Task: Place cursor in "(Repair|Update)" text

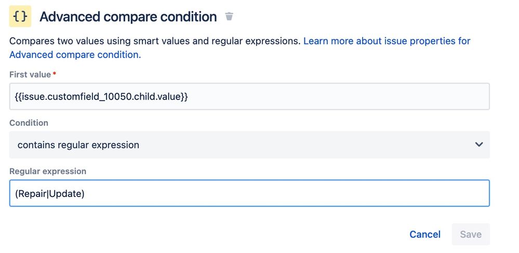Action: coord(50,194)
